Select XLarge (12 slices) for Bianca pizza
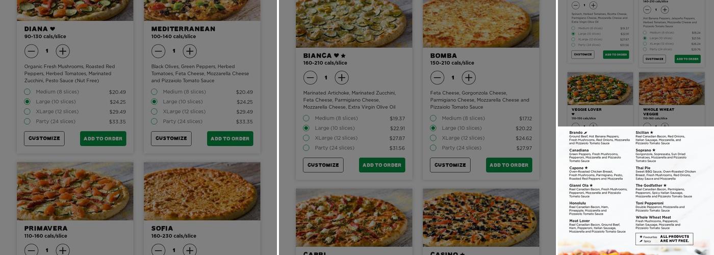Image resolution: width=714 pixels, height=255 pixels. pyautogui.click(x=354, y=138)
